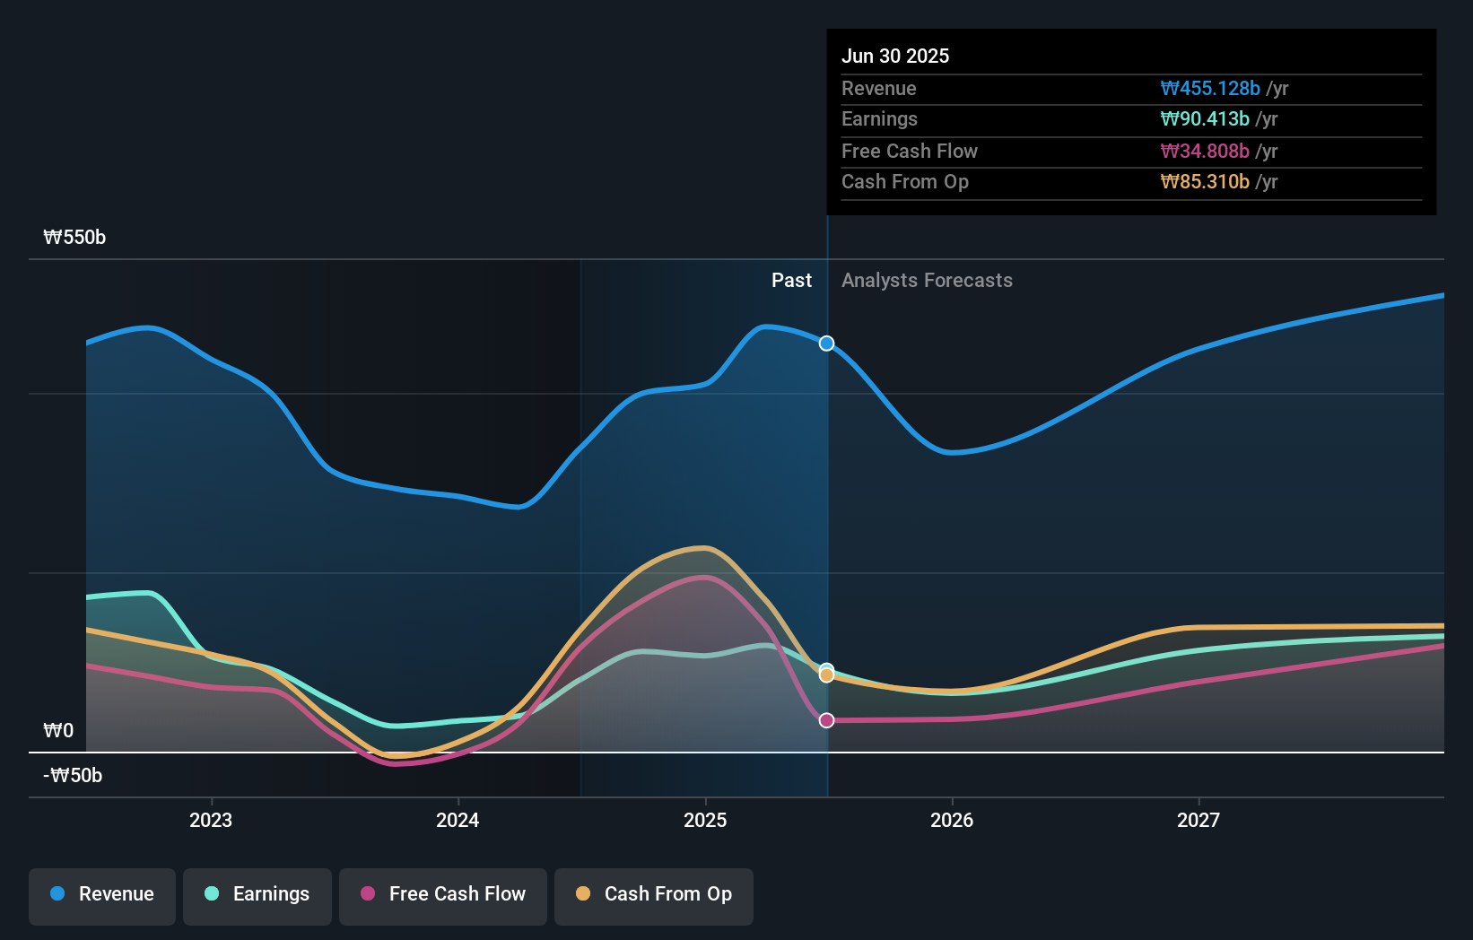Click the 2025 label on the time axis
The height and width of the screenshot is (940, 1473).
click(x=705, y=819)
